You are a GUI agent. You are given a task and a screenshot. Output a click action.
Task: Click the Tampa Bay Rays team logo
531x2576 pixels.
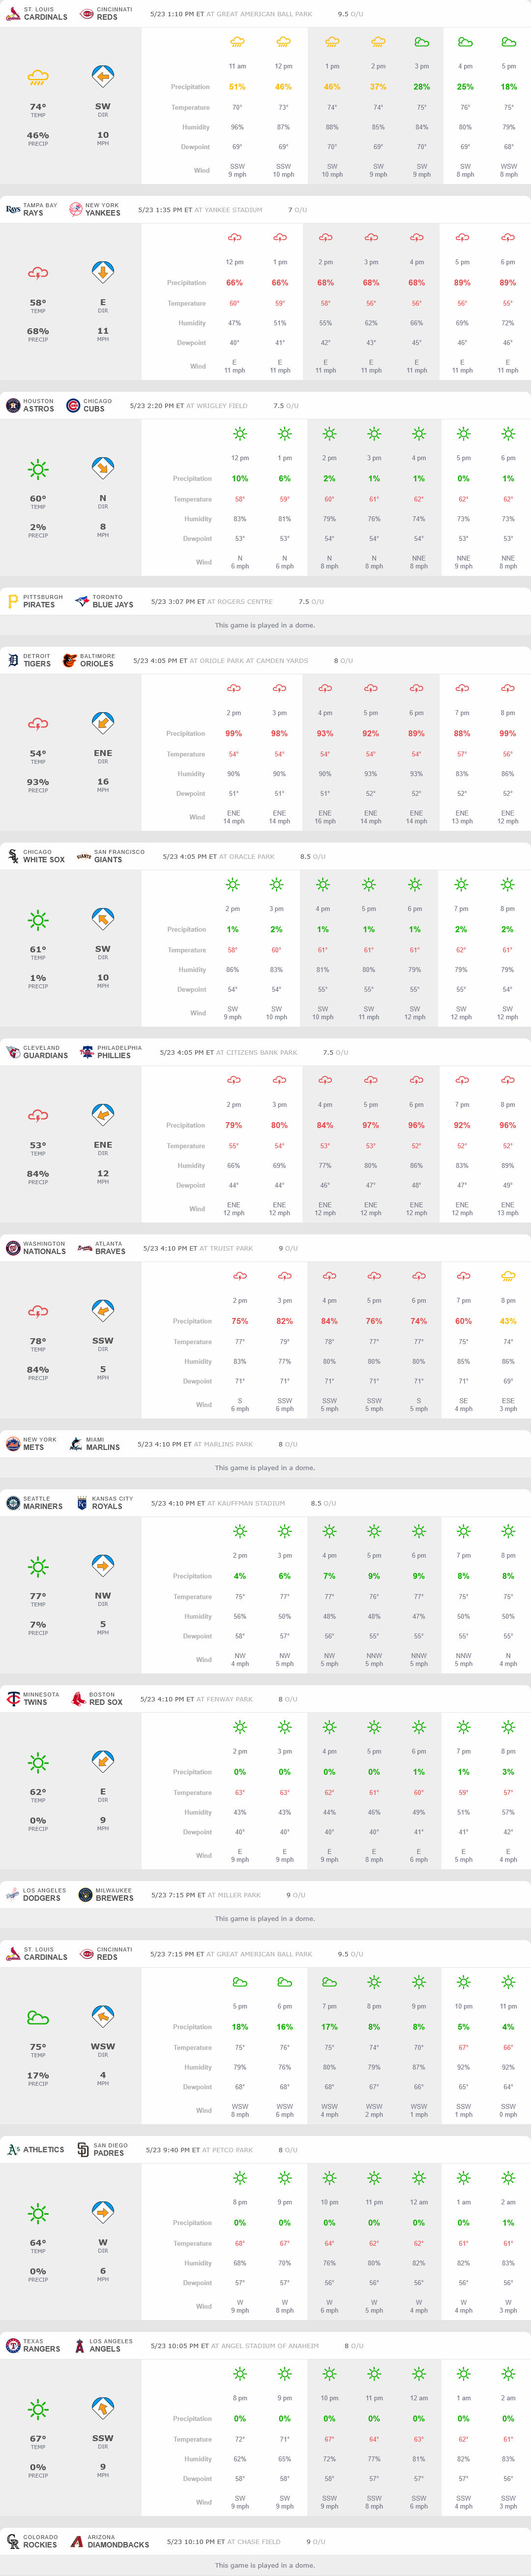pos(13,210)
